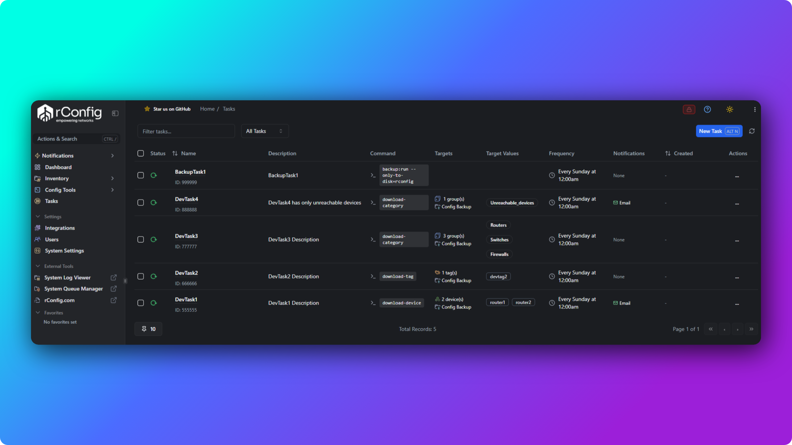Screen dimensions: 792x445
Task: Check the DevTask1 row checkbox
Action: 141,303
